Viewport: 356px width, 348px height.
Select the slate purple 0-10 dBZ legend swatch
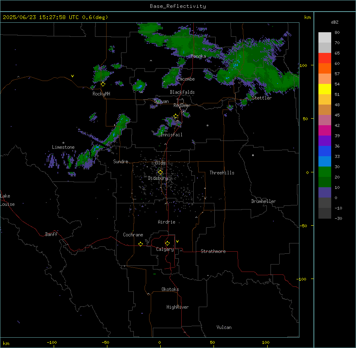click(x=325, y=193)
